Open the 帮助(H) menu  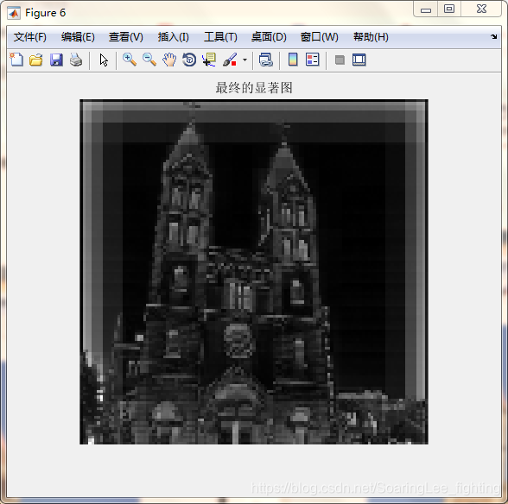371,37
